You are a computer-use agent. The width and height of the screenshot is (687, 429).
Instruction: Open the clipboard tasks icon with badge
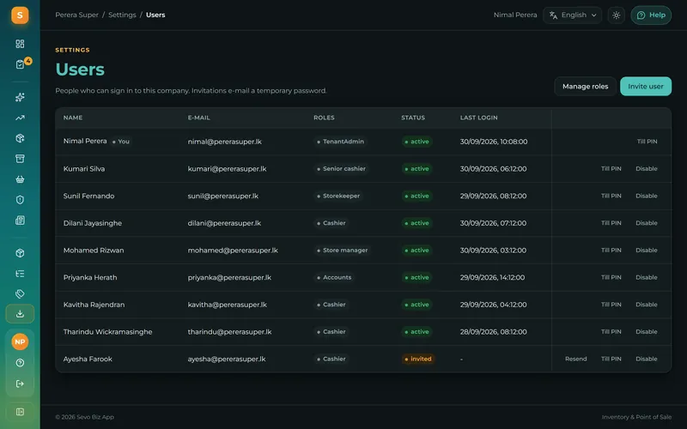click(x=20, y=64)
